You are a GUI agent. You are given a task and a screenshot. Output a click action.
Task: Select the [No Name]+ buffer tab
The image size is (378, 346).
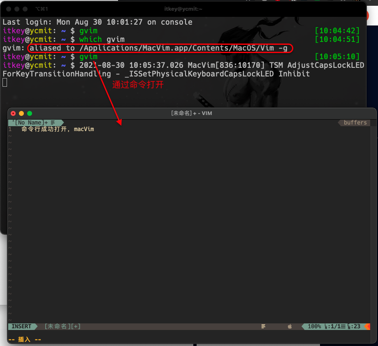click(x=36, y=122)
